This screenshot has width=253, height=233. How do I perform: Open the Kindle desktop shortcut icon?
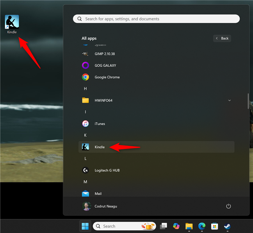[12, 22]
